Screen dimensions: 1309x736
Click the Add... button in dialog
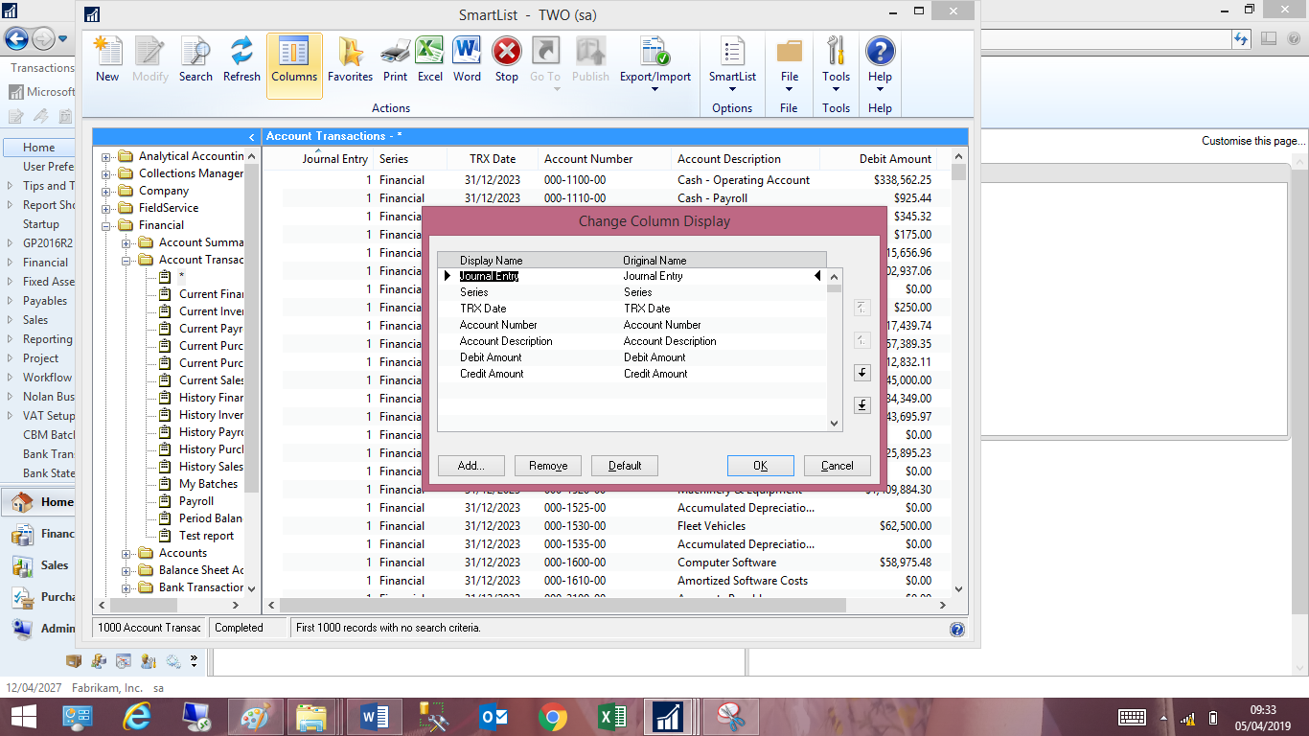(471, 466)
